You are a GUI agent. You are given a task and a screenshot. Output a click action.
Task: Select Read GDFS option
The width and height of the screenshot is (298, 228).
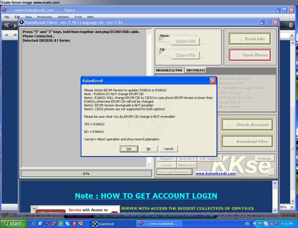[x=229, y=102]
